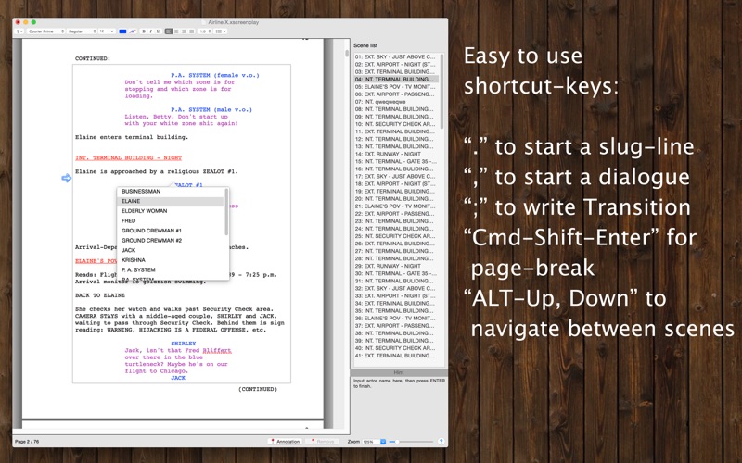Select scene 30: INT. TERMINAL - GATE 35
742x463 pixels.
point(395,273)
